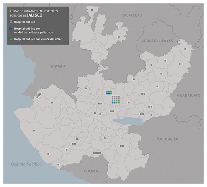
Task: Click the NAYARIT state label
Action: click(58, 66)
